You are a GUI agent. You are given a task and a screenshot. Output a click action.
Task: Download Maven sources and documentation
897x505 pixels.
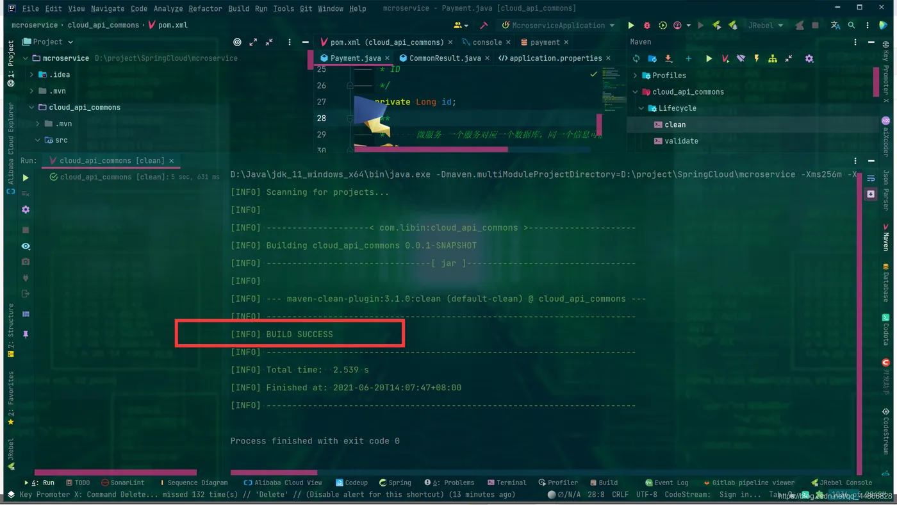pyautogui.click(x=668, y=59)
